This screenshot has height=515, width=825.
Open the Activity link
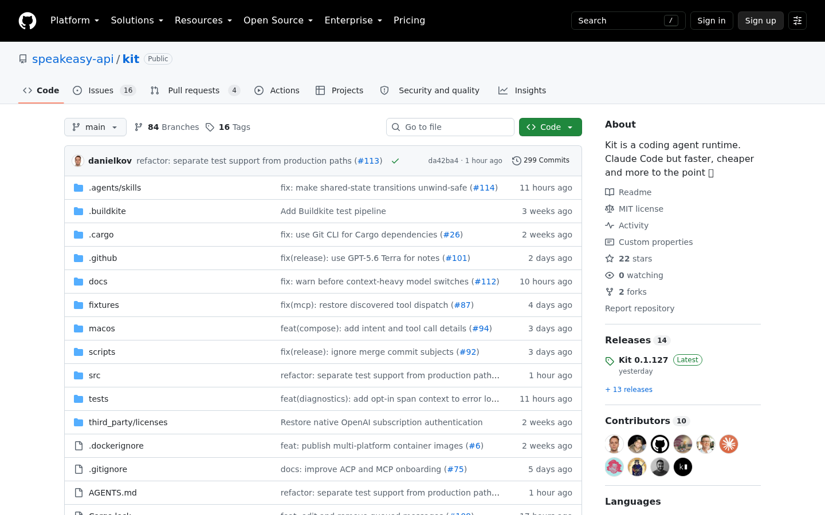pyautogui.click(x=627, y=225)
